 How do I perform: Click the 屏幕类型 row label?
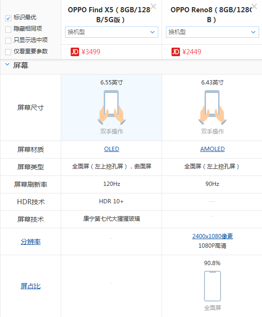[x=31, y=167]
